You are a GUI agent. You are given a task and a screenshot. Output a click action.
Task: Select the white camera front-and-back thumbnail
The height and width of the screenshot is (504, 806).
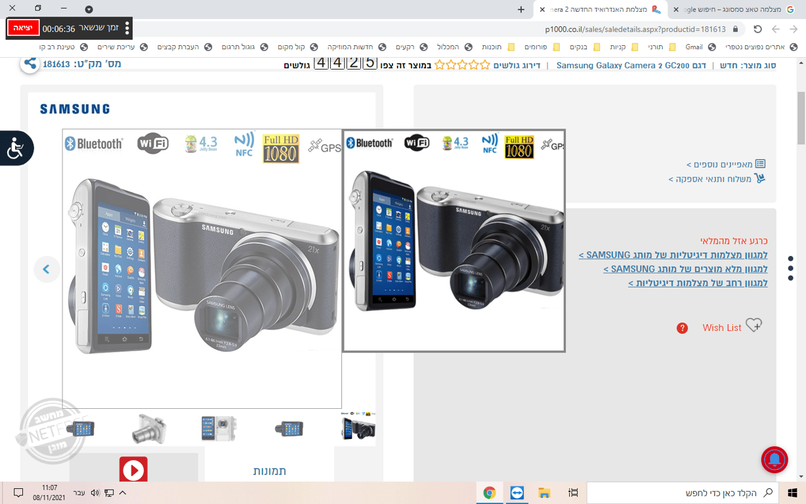219,429
